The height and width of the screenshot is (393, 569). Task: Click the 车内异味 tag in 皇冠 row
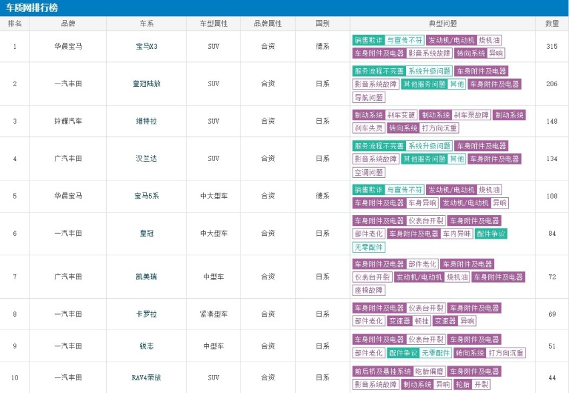point(457,233)
